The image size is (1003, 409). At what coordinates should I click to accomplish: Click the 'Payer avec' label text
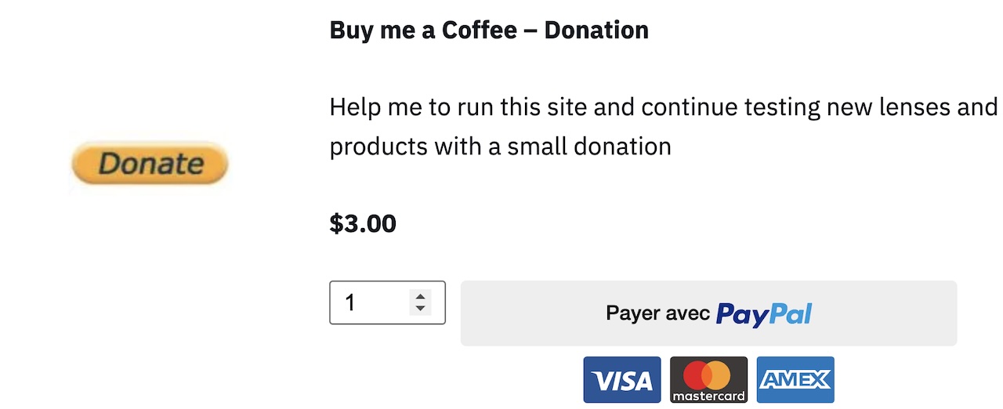[658, 313]
